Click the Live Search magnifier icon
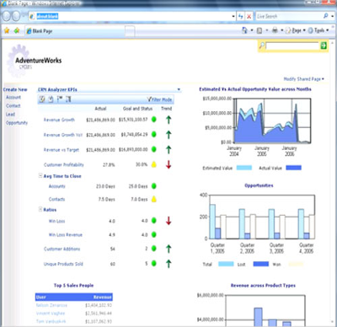The width and height of the screenshot is (337, 327). pos(326,16)
